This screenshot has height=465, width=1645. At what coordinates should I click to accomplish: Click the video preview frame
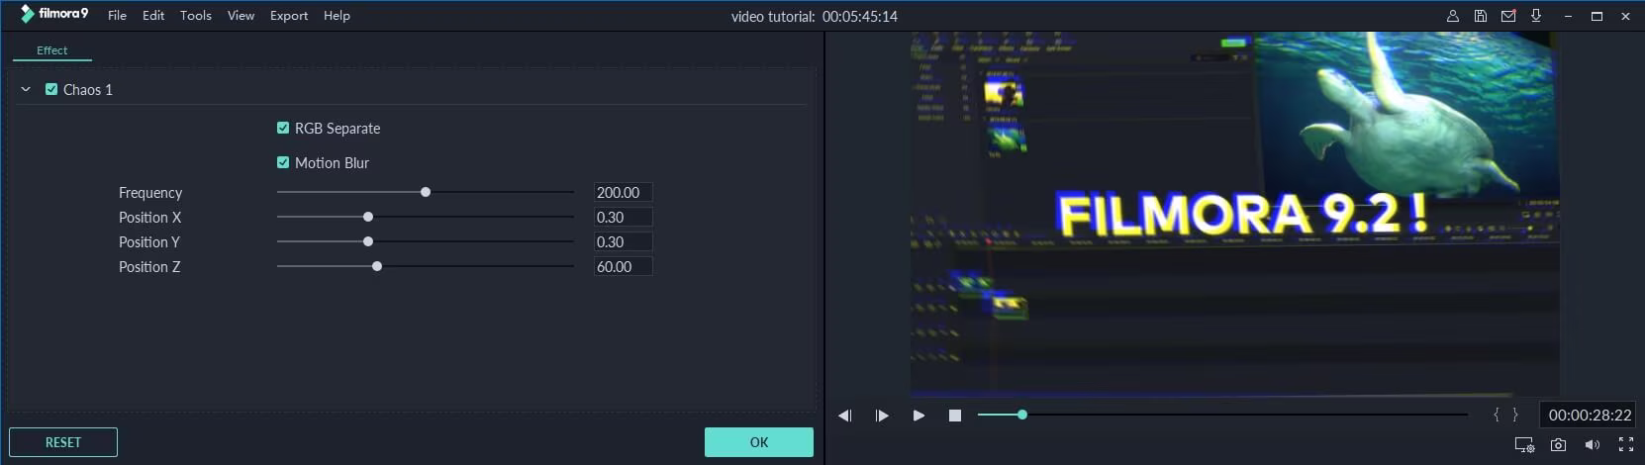[x=1234, y=213]
